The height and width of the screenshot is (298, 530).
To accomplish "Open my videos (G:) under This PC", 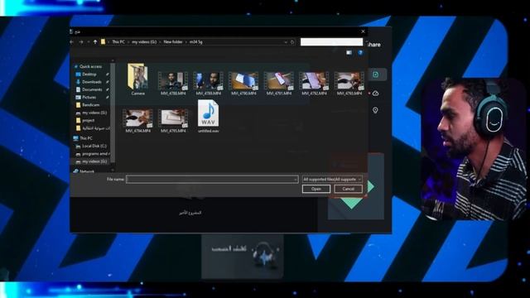I will pos(94,161).
